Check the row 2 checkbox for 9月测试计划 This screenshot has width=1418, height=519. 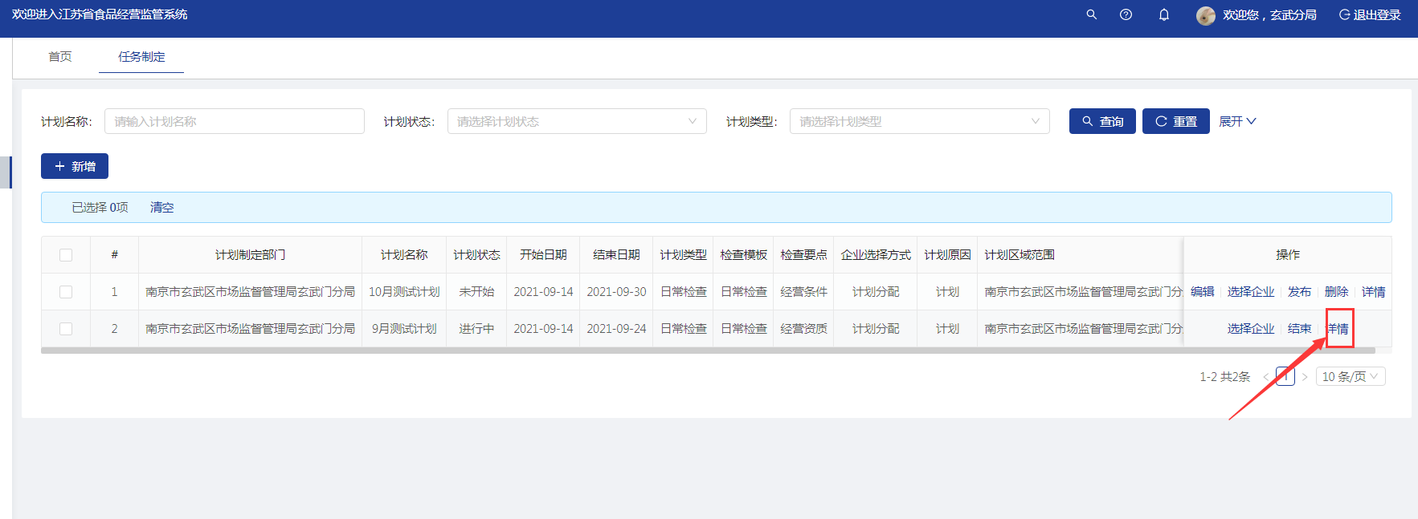click(x=66, y=329)
